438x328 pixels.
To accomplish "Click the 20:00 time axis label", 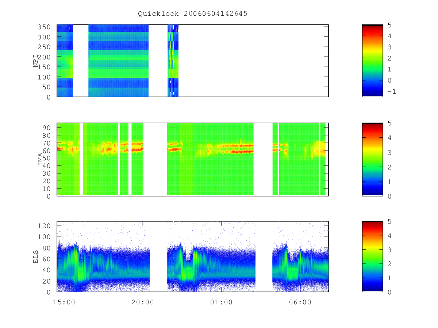I will (143, 302).
